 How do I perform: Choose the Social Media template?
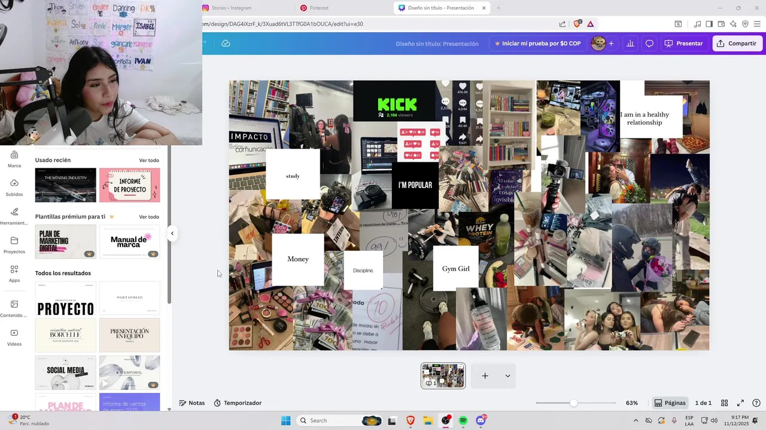tap(65, 372)
